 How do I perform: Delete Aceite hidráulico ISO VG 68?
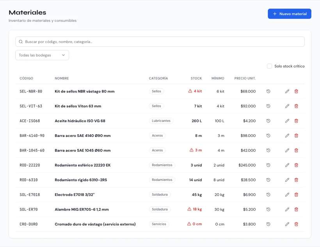(x=296, y=121)
